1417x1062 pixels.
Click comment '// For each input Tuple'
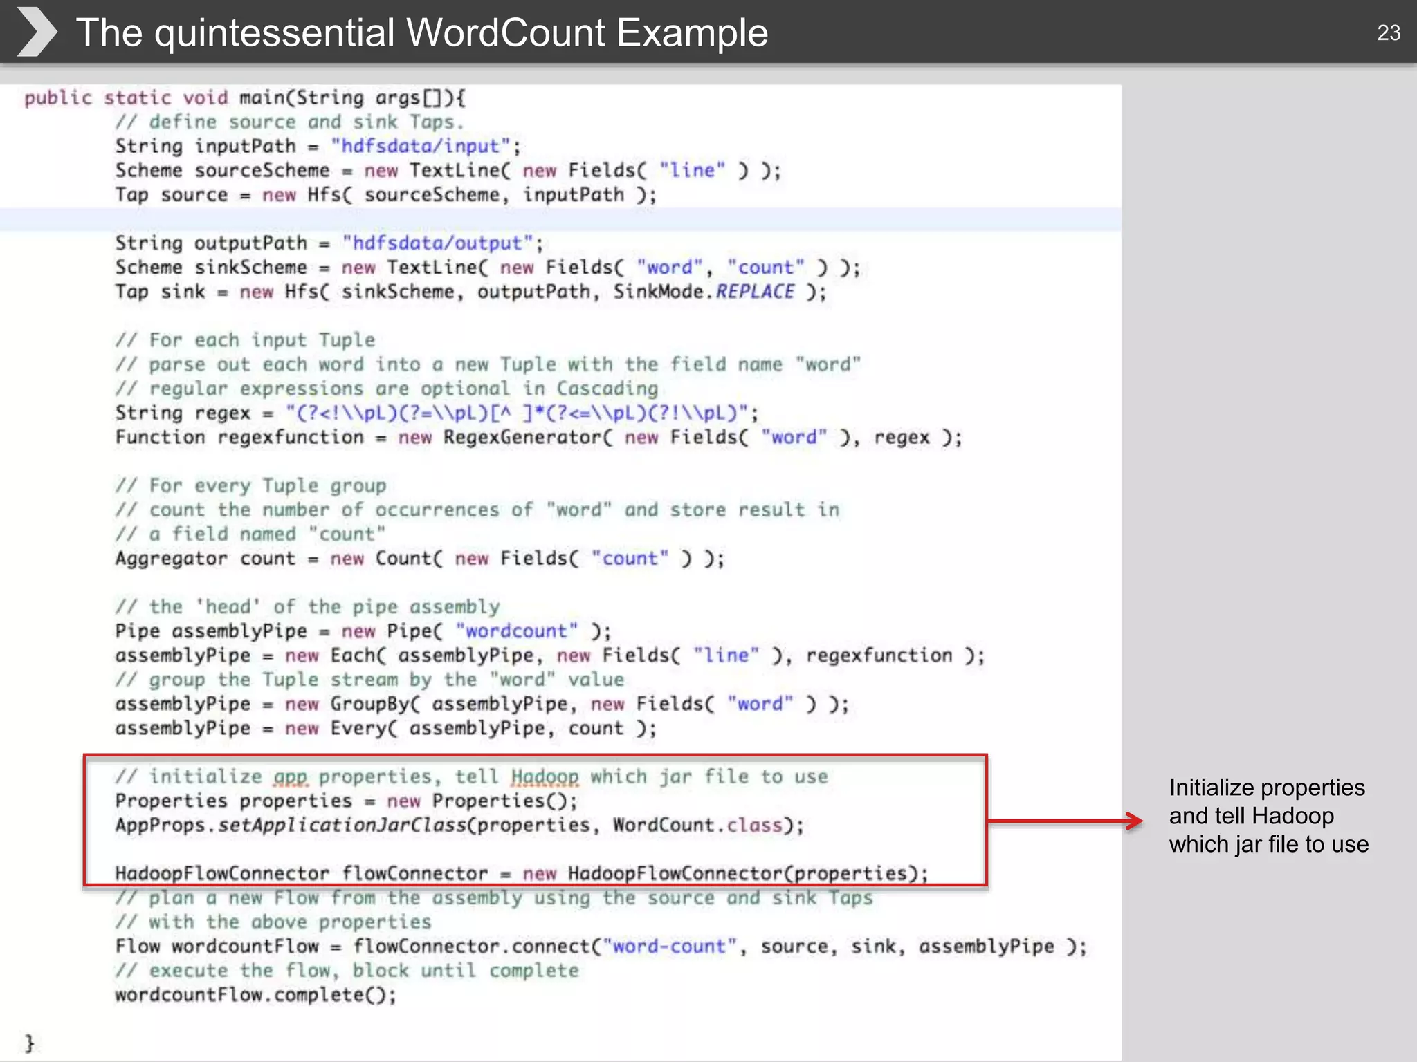(245, 340)
